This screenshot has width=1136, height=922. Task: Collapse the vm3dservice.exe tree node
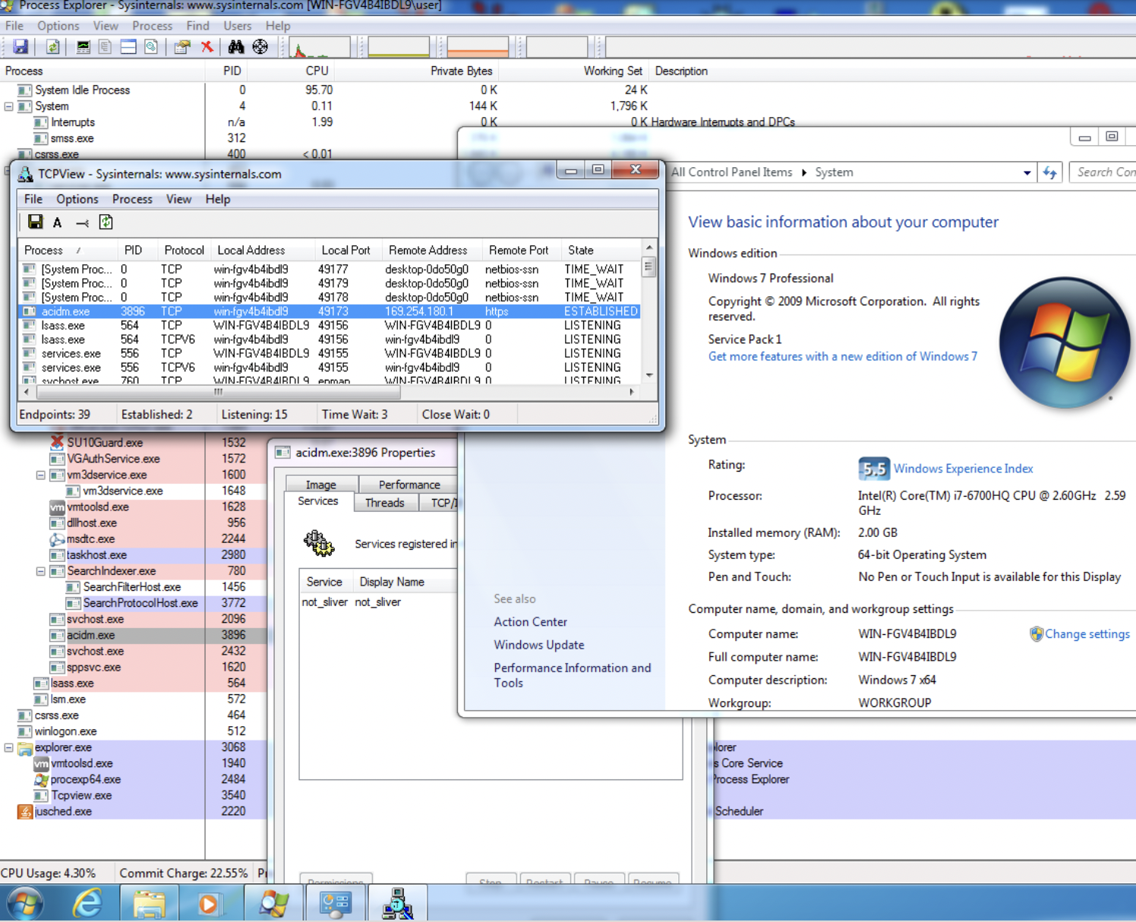tap(41, 475)
